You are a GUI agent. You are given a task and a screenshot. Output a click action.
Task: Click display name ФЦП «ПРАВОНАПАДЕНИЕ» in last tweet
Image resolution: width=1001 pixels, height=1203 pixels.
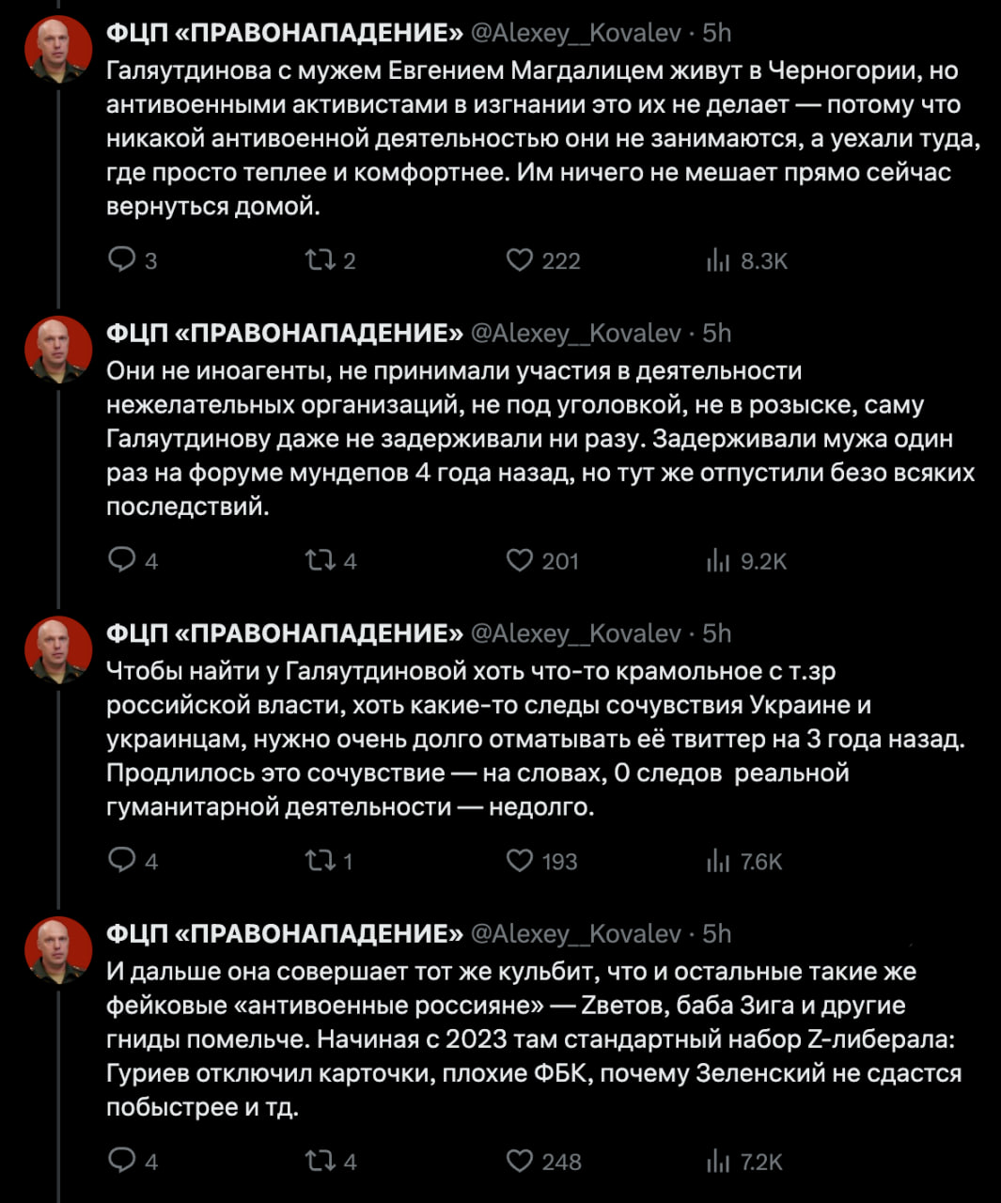[284, 933]
